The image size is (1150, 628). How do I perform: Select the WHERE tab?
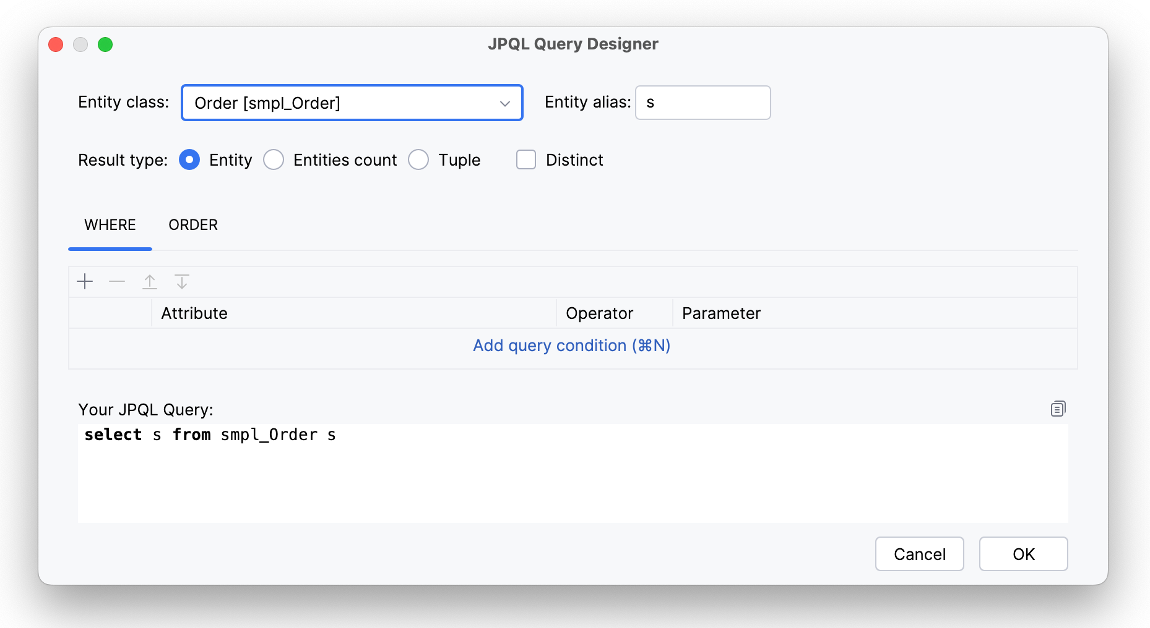(110, 225)
